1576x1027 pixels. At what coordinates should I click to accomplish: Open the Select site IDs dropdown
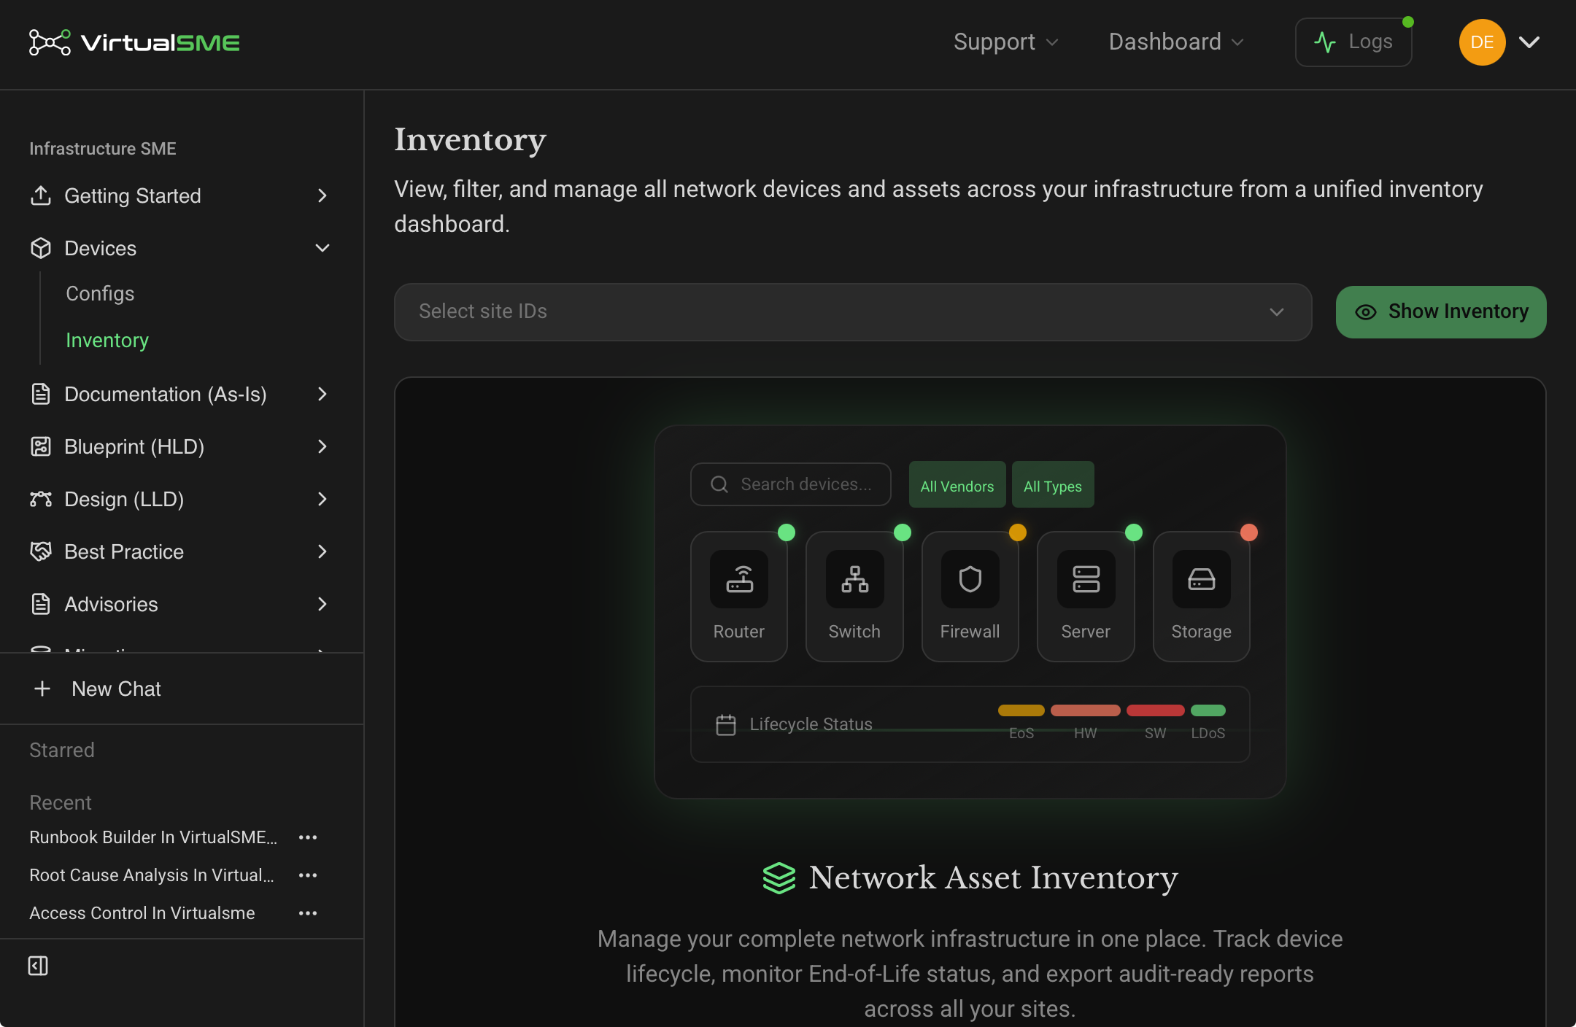(x=853, y=311)
